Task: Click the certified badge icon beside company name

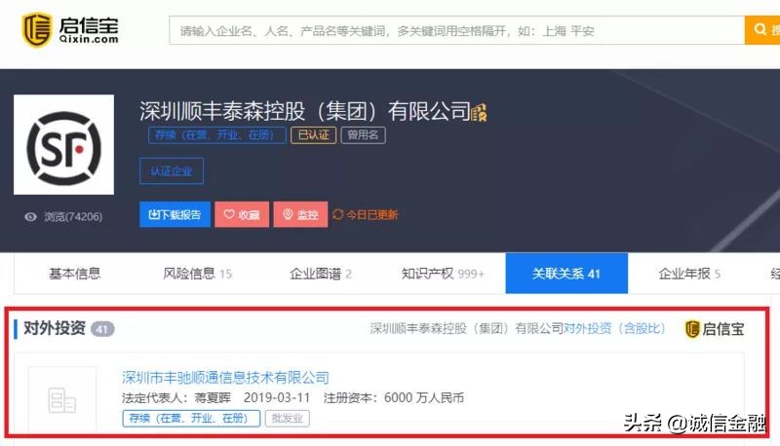Action: [x=479, y=112]
